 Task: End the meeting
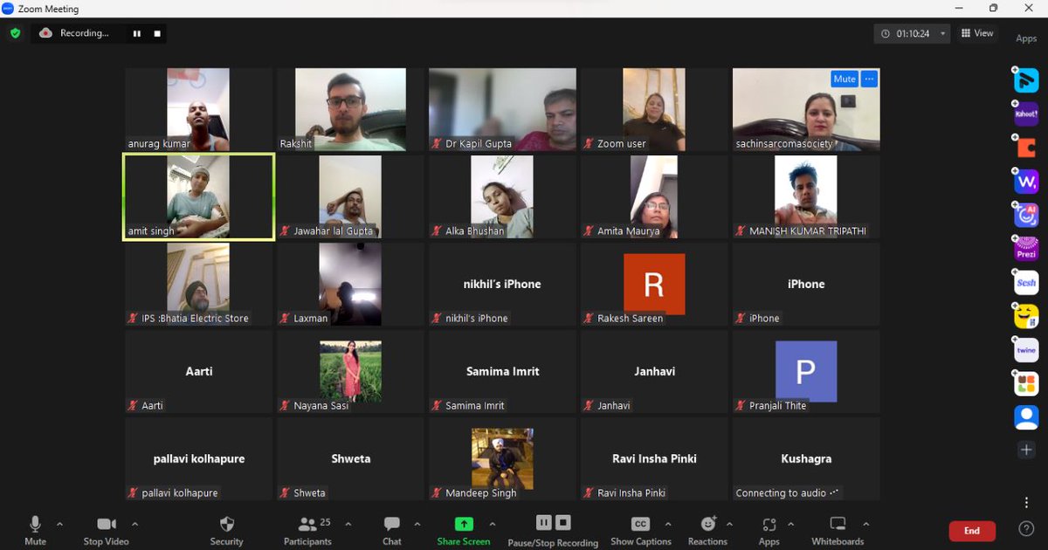tap(972, 531)
